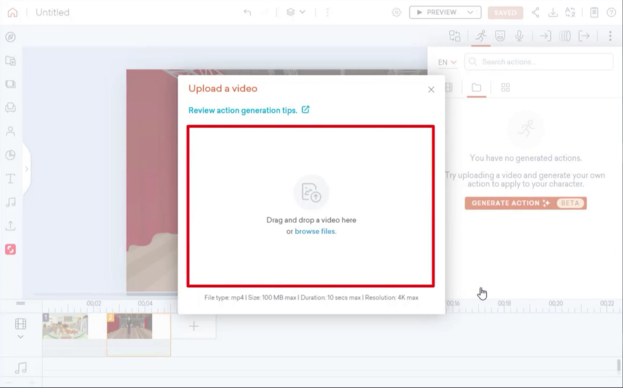
Task: Open the uploads sidebar icon
Action: 10,226
